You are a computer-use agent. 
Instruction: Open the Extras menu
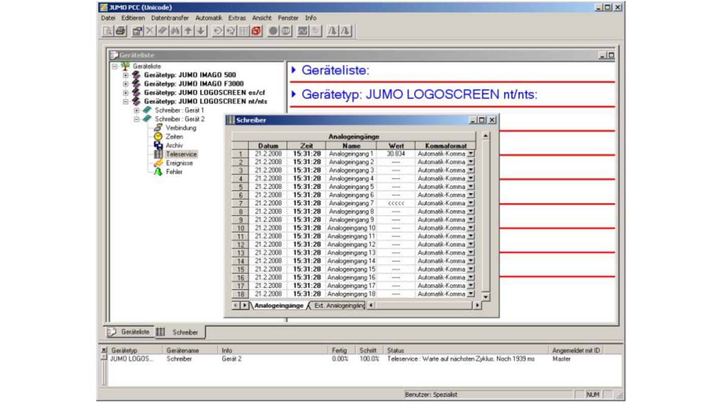point(237,18)
